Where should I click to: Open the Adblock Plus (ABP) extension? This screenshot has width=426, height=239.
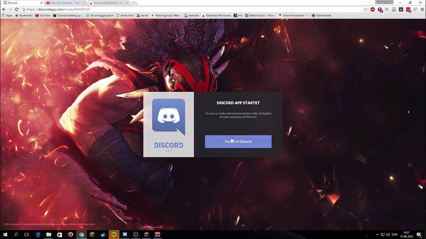click(x=373, y=9)
